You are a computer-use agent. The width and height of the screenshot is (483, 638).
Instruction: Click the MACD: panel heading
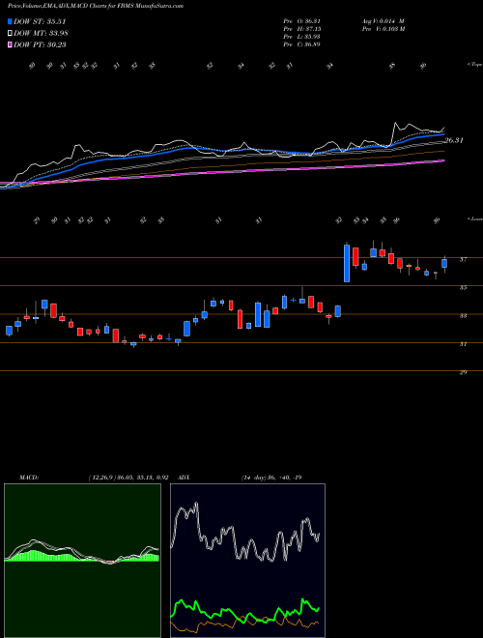[29, 478]
